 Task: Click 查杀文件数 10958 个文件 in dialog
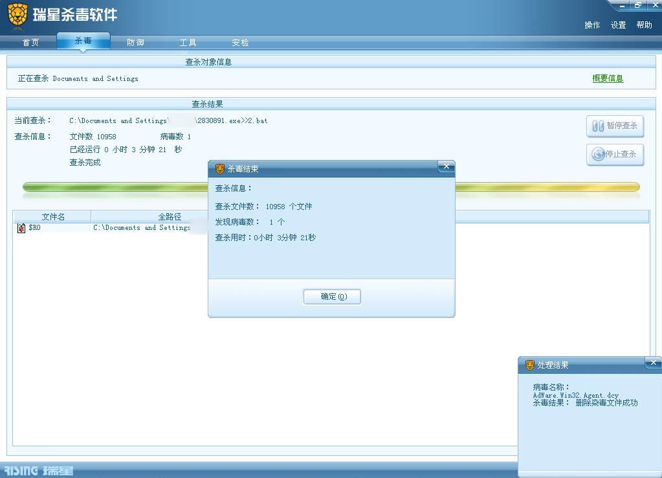[x=263, y=206]
